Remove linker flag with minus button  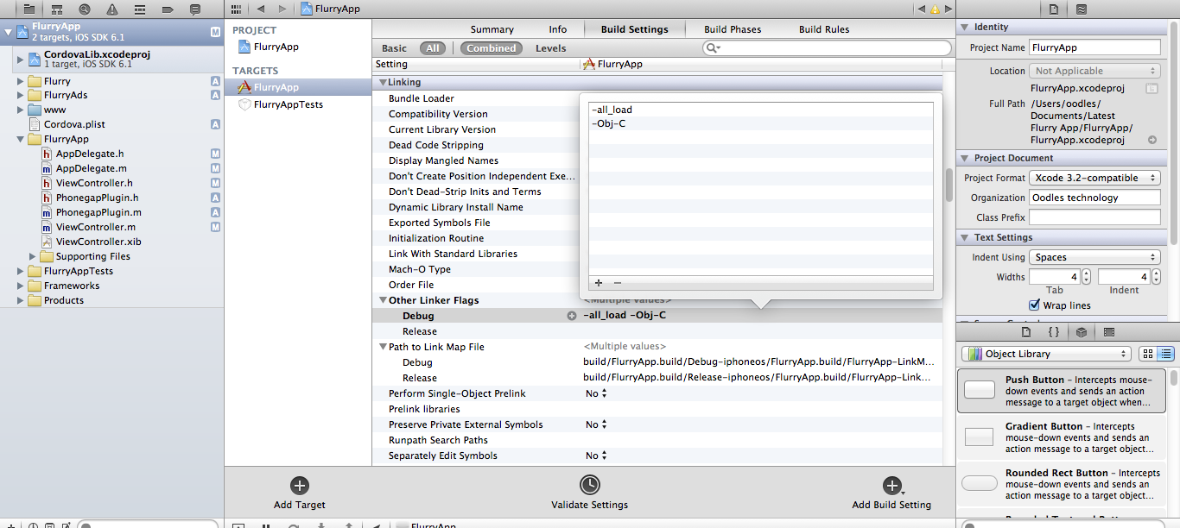pos(618,283)
